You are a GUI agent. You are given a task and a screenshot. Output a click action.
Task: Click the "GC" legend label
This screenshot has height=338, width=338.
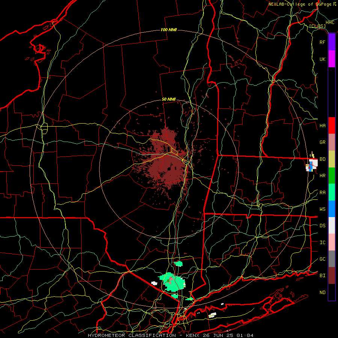point(322,259)
